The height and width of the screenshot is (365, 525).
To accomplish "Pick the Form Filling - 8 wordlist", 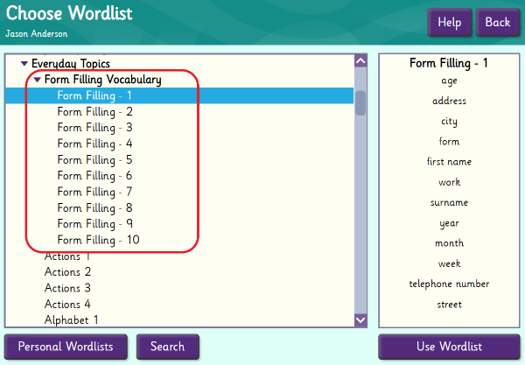I will coord(94,208).
